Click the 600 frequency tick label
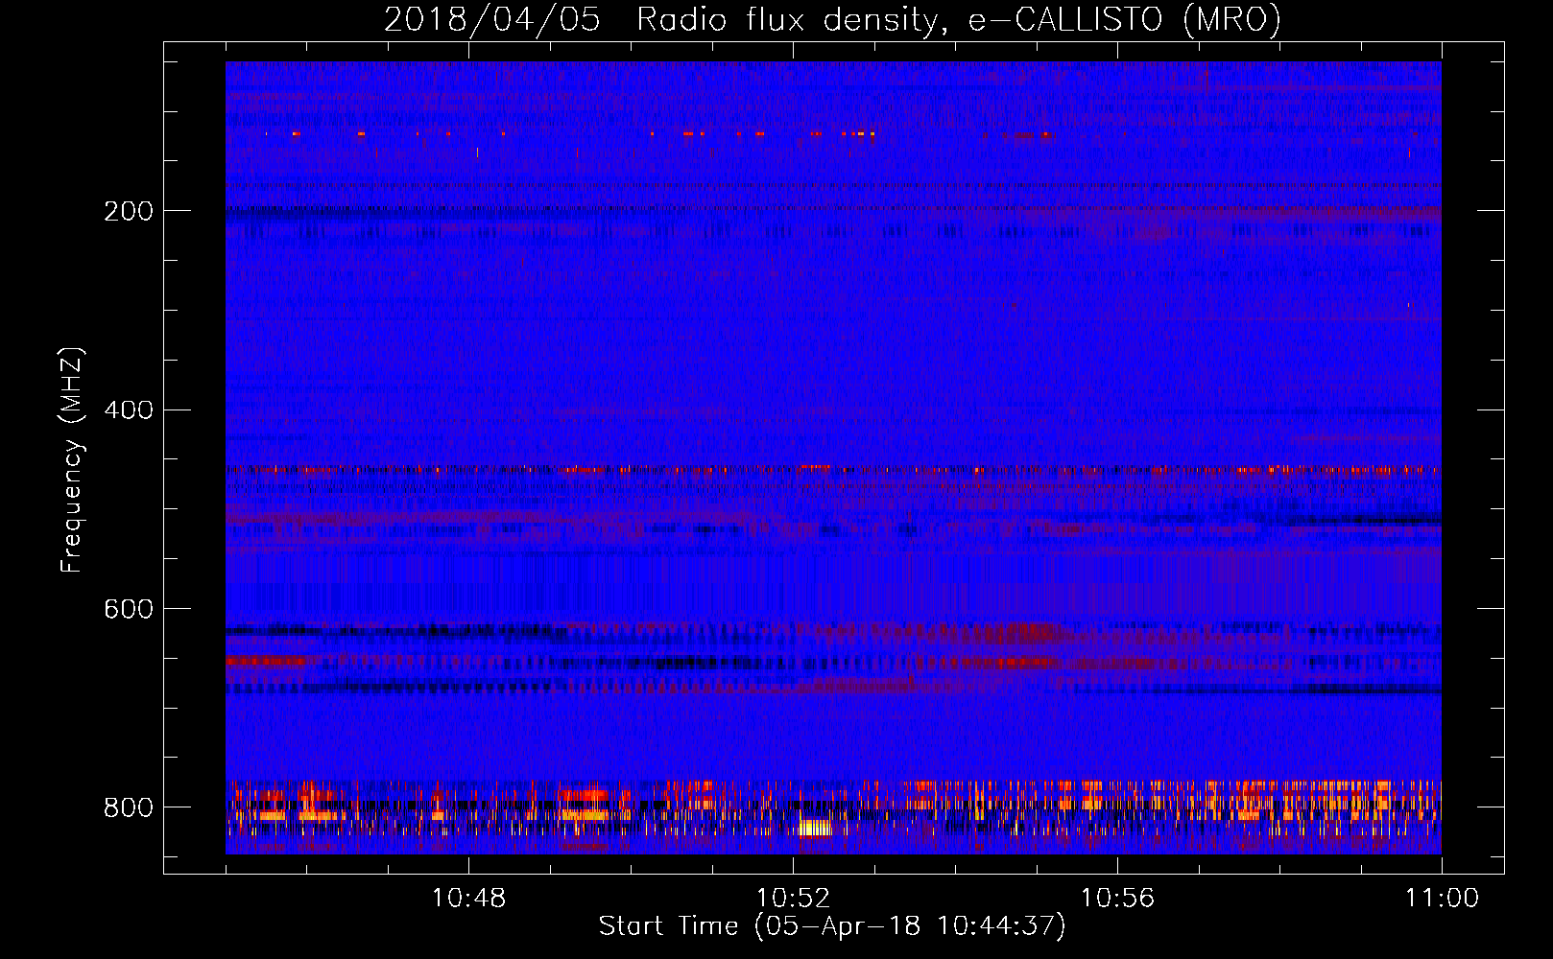 click(129, 609)
